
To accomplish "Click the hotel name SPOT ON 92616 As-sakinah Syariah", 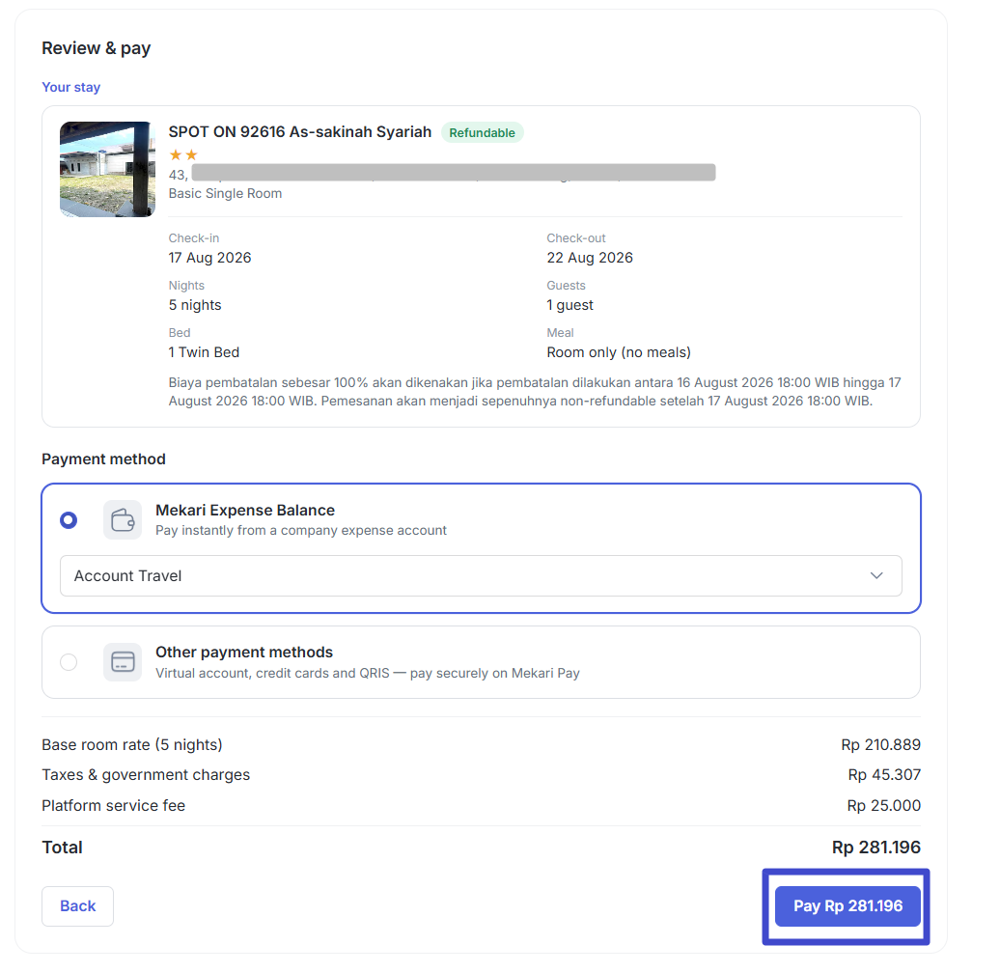I will tap(300, 132).
